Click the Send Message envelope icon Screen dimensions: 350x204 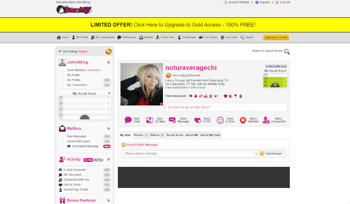click(172, 120)
